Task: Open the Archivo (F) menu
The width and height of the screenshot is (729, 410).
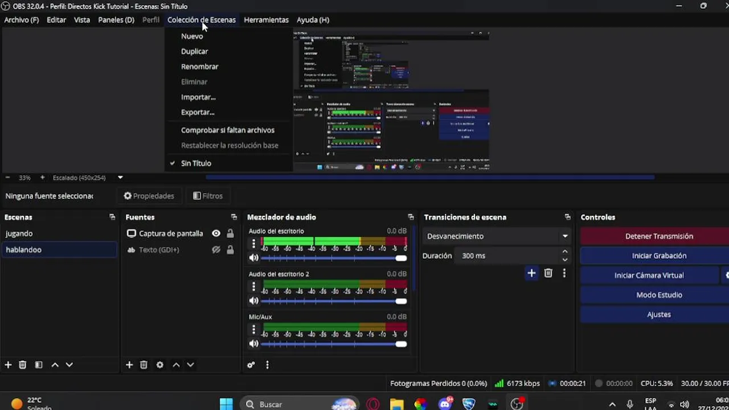Action: click(x=22, y=20)
